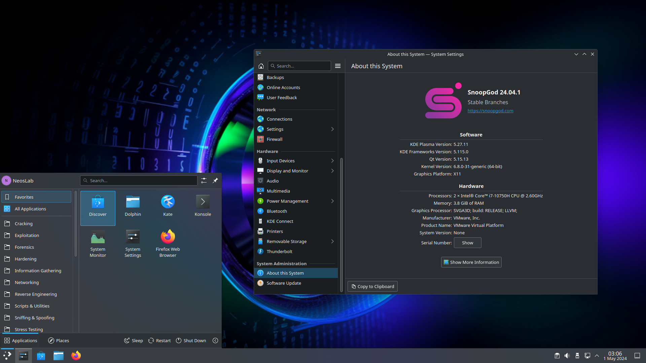Click the System Settings sidebar scrollbar
The image size is (646, 363).
341,225
